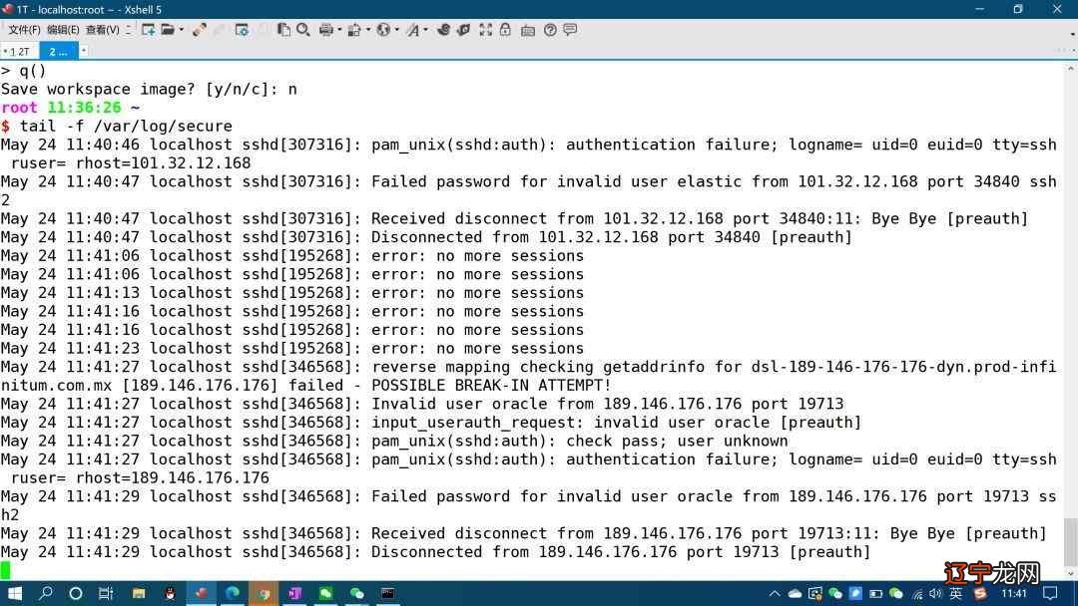Image resolution: width=1078 pixels, height=606 pixels.
Task: Switch to the '1.2T' session tab
Action: click(x=20, y=51)
